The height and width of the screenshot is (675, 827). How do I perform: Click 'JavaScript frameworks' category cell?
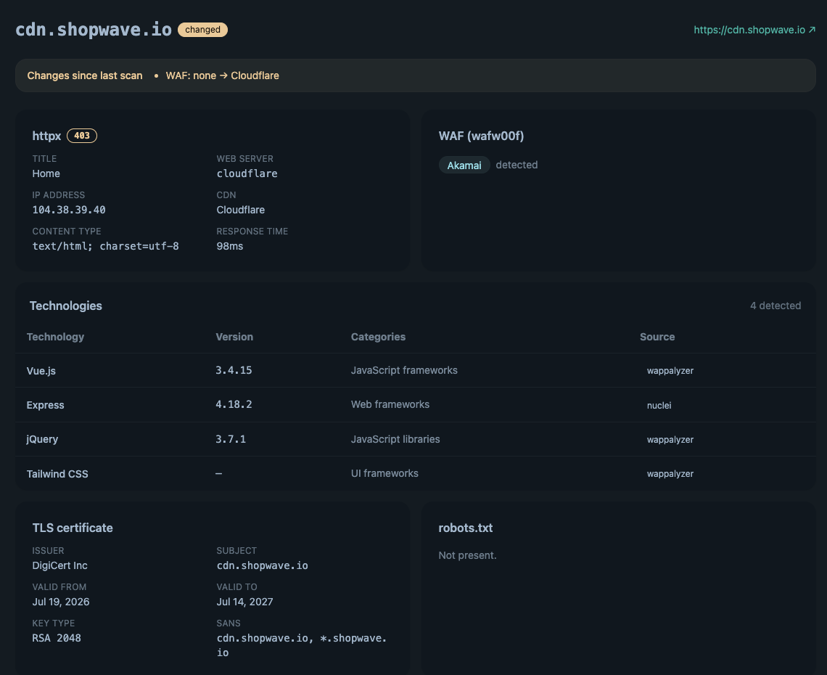[405, 370]
